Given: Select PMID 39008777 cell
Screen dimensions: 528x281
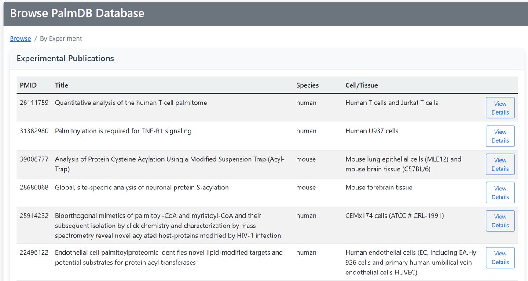Looking at the screenshot, I should click(x=34, y=159).
